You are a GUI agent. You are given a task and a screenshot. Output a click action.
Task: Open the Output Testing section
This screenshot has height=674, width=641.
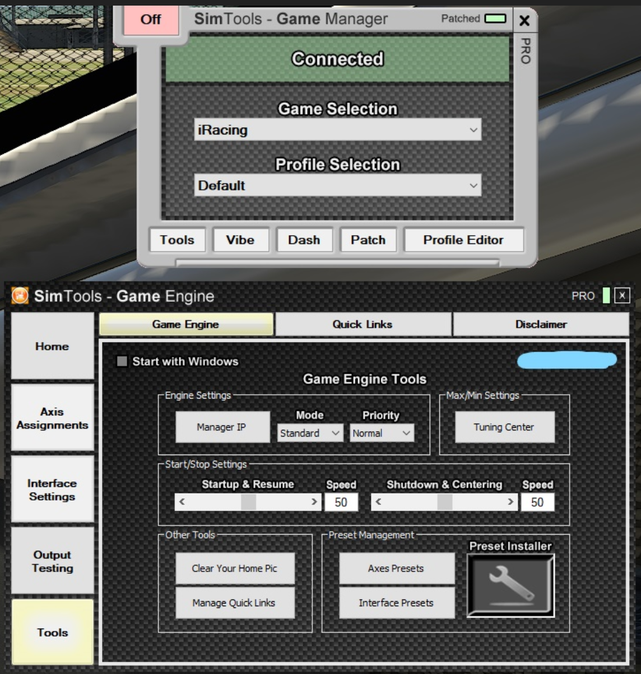(x=52, y=561)
